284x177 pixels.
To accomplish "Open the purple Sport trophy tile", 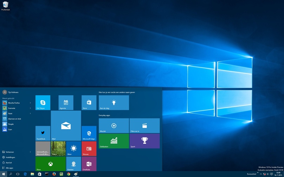I will (144, 141).
